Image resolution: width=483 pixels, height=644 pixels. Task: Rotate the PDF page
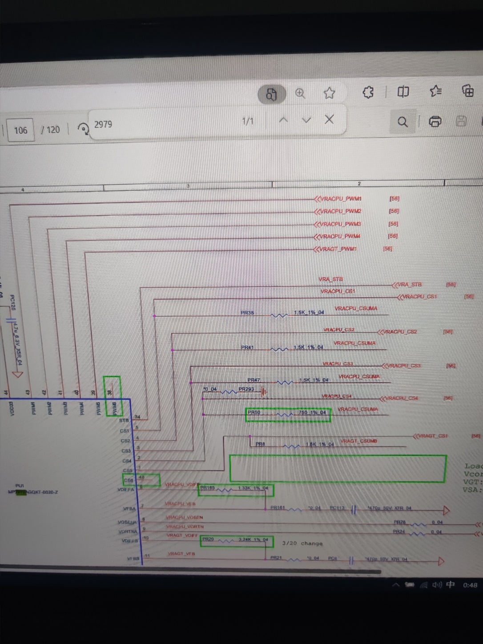(83, 129)
